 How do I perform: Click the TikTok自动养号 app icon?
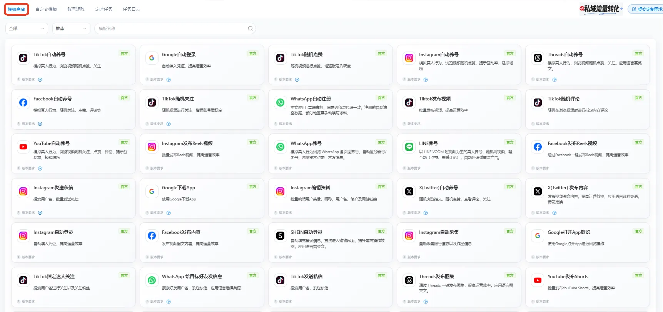23,58
